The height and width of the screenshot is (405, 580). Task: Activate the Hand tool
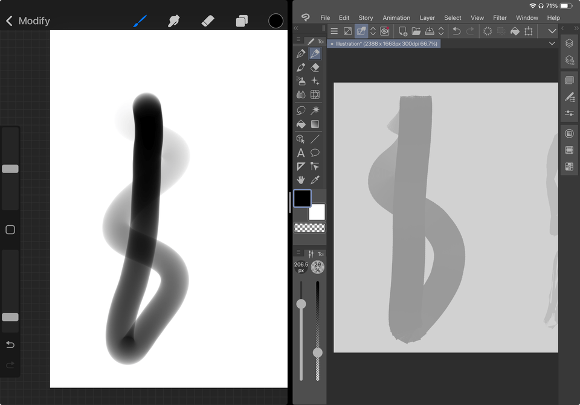coord(301,180)
